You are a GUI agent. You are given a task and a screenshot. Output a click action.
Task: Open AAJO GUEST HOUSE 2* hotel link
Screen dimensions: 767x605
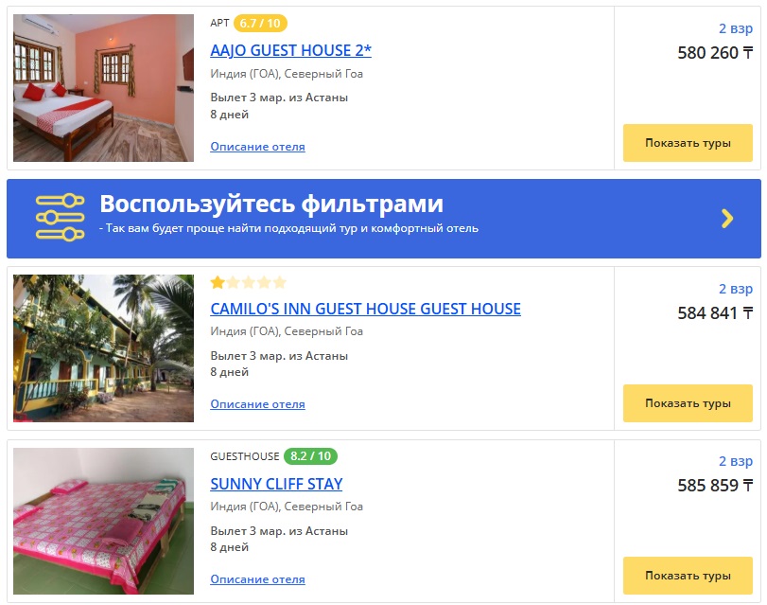tap(290, 50)
